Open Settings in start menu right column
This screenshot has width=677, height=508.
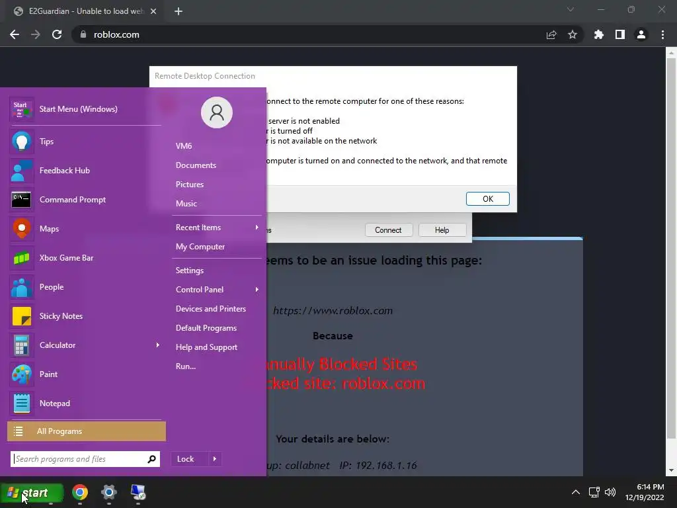pos(190,271)
